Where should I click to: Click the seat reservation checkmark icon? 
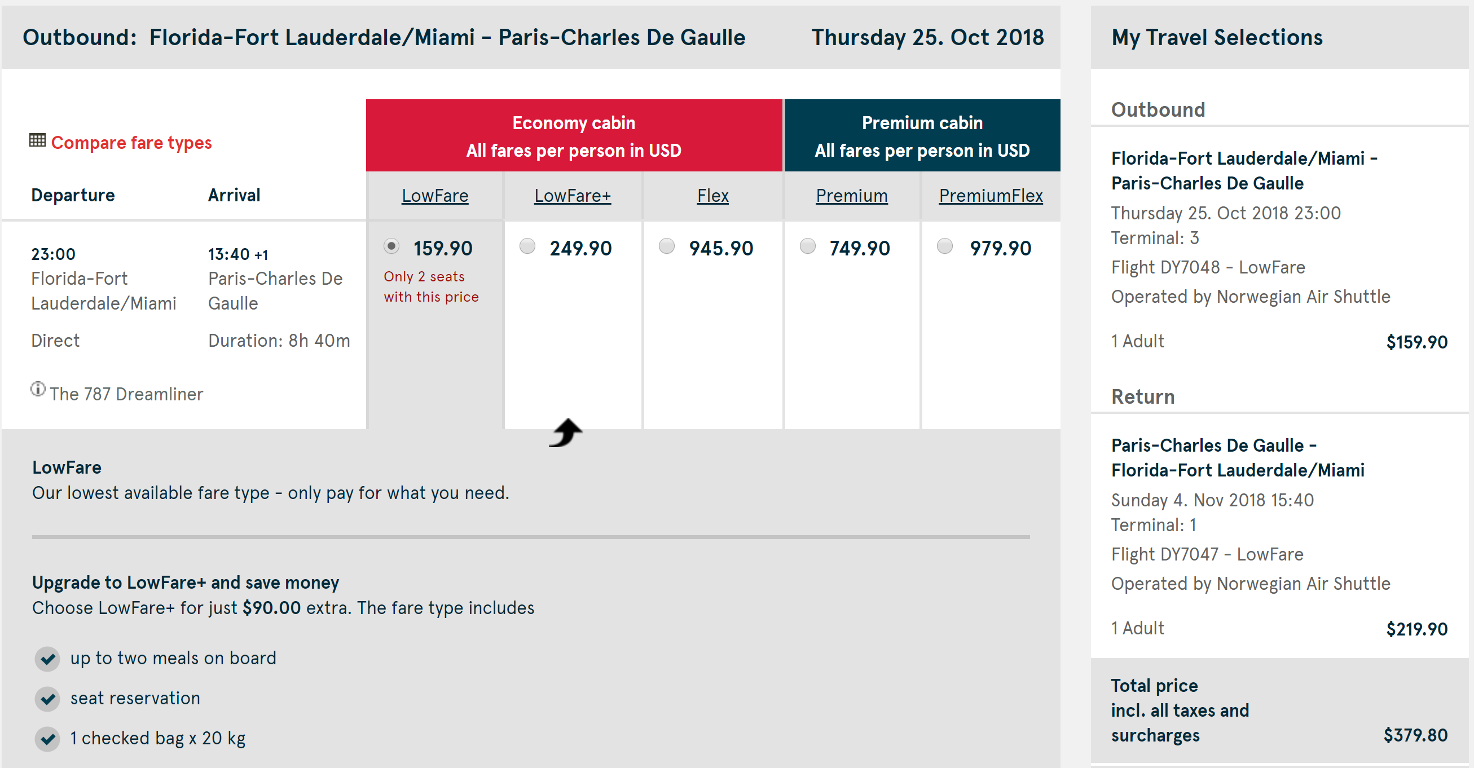click(47, 699)
